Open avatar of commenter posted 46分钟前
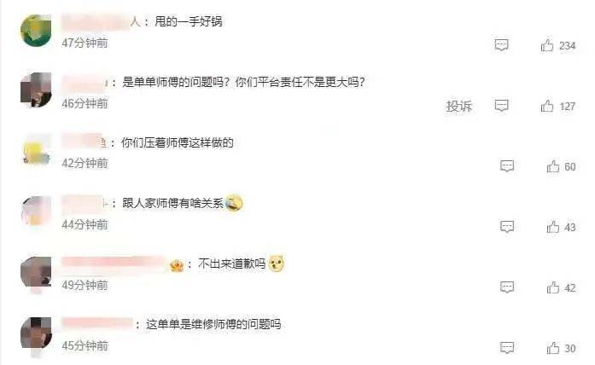This screenshot has width=595, height=365. (36, 90)
